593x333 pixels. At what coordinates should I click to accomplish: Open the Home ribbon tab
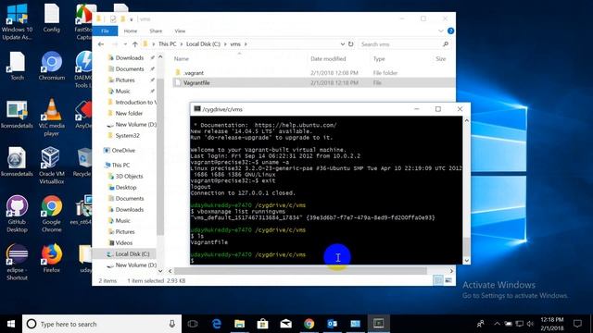pyautogui.click(x=131, y=31)
